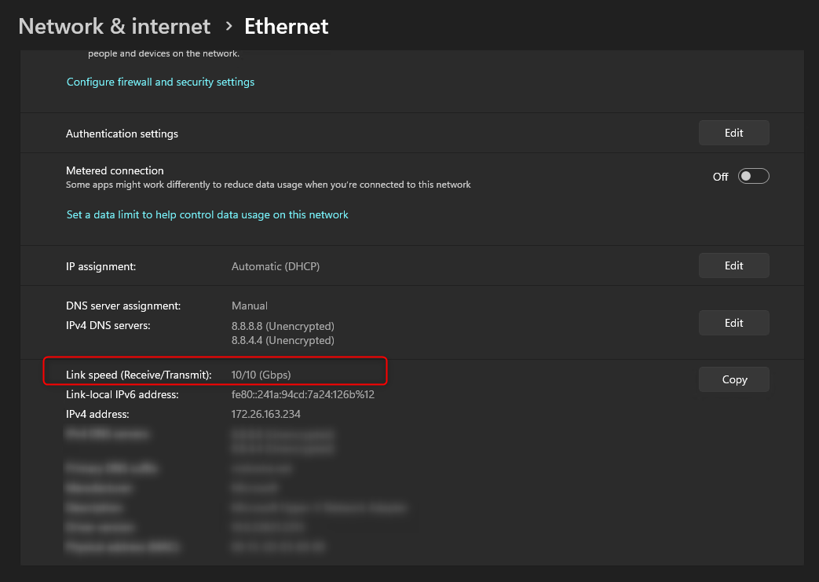Copy the network properties
The height and width of the screenshot is (582, 819).
click(734, 379)
